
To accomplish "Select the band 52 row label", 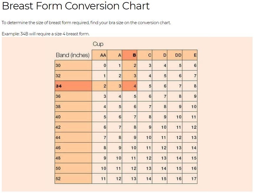I will (73, 179).
